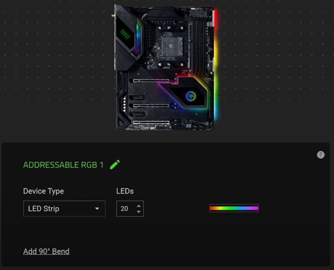Click the Add 90° Bend link

click(x=46, y=251)
